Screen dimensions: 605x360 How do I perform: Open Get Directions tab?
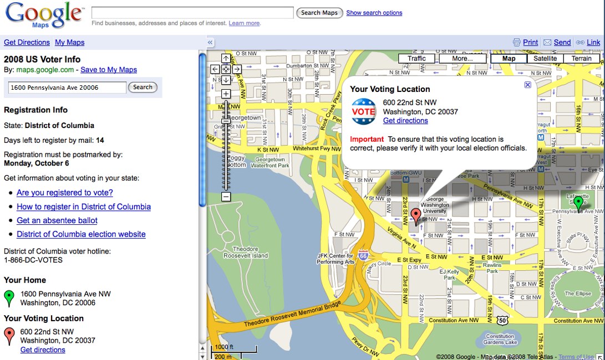tap(27, 43)
